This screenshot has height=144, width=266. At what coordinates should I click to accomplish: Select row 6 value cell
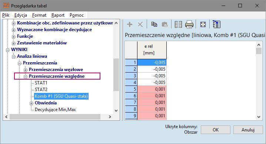tap(152, 96)
